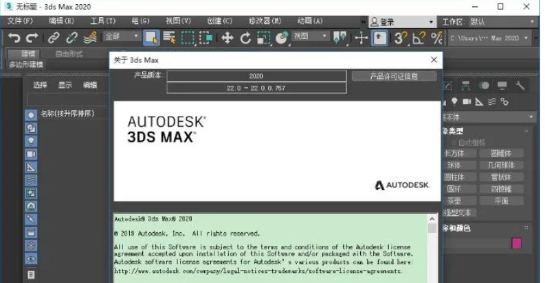
Task: Activate the Select Object tool
Action: 152,38
